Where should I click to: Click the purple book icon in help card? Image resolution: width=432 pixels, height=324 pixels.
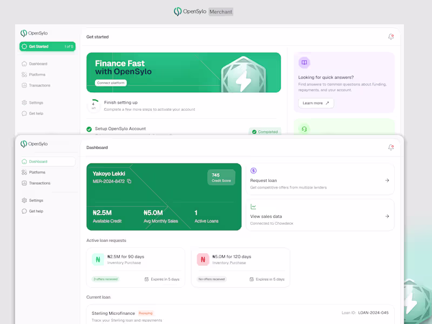(304, 63)
